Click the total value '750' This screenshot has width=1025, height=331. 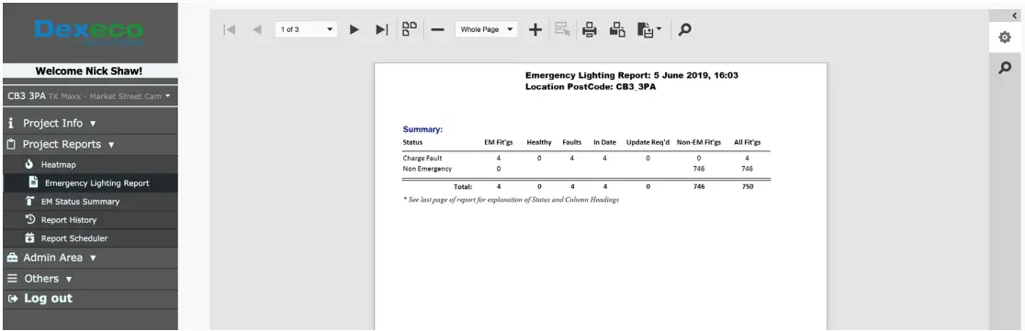pyautogui.click(x=748, y=187)
